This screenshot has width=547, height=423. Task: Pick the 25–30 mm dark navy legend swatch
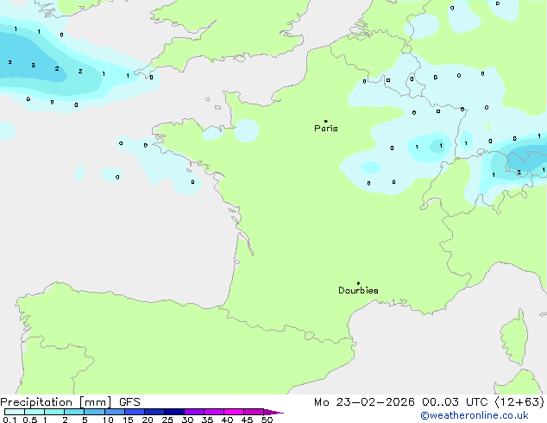174,412
